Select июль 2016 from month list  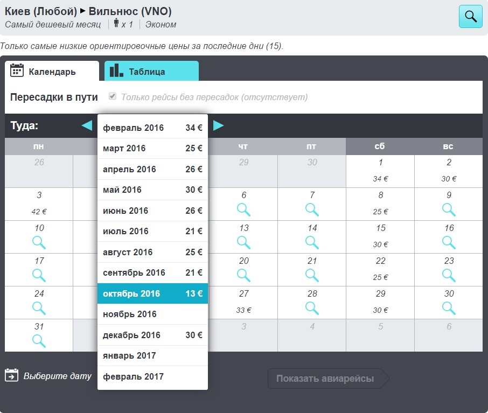[152, 231]
